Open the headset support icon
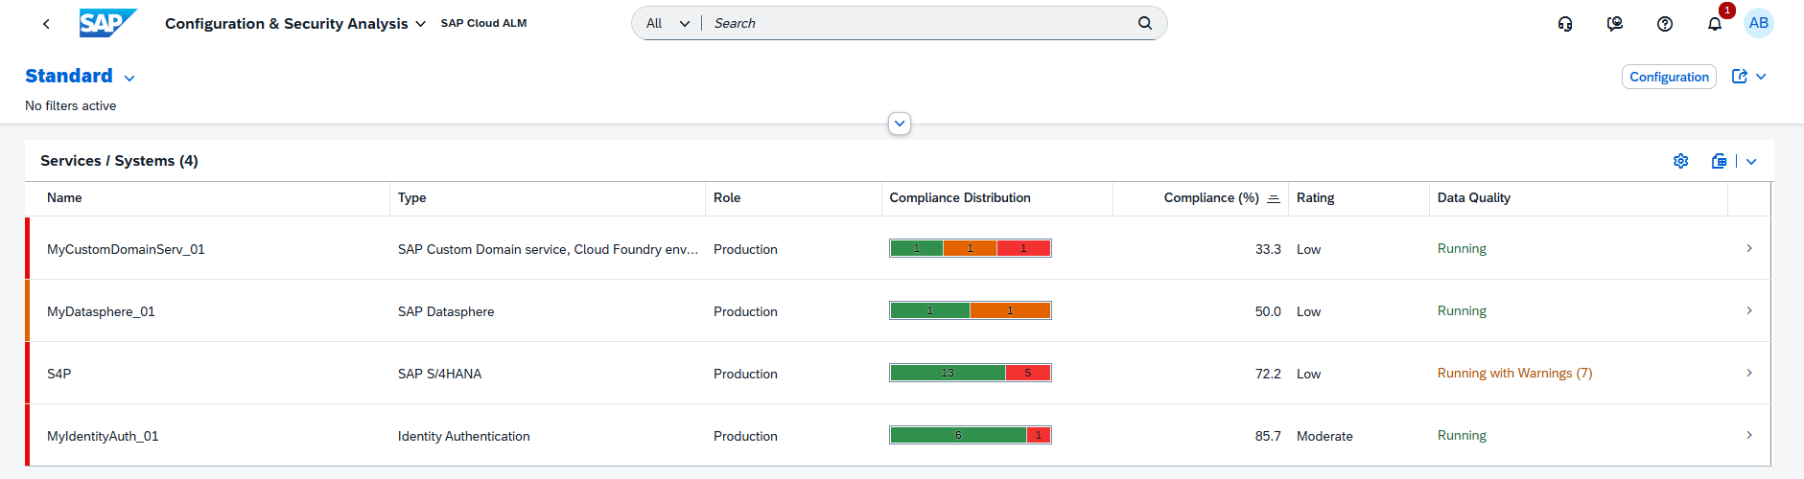 (1565, 24)
